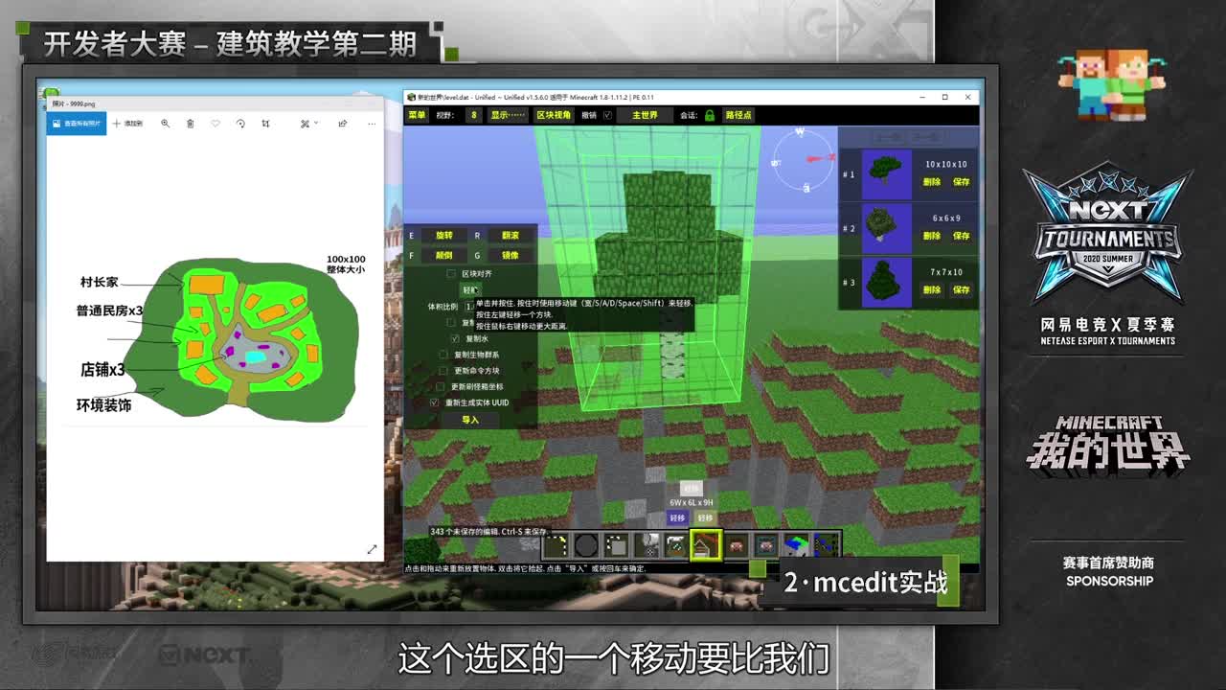The width and height of the screenshot is (1226, 690).
Task: Uncheck the 重新生成实体 UUID checkbox
Action: pyautogui.click(x=434, y=402)
